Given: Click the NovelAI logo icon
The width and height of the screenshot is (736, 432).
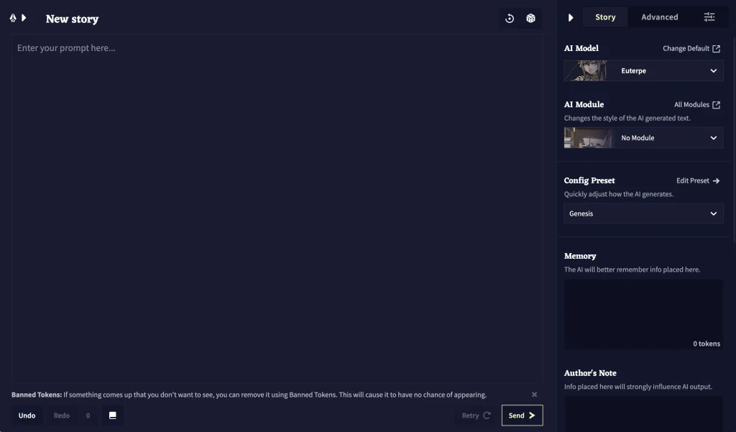Looking at the screenshot, I should [x=13, y=18].
